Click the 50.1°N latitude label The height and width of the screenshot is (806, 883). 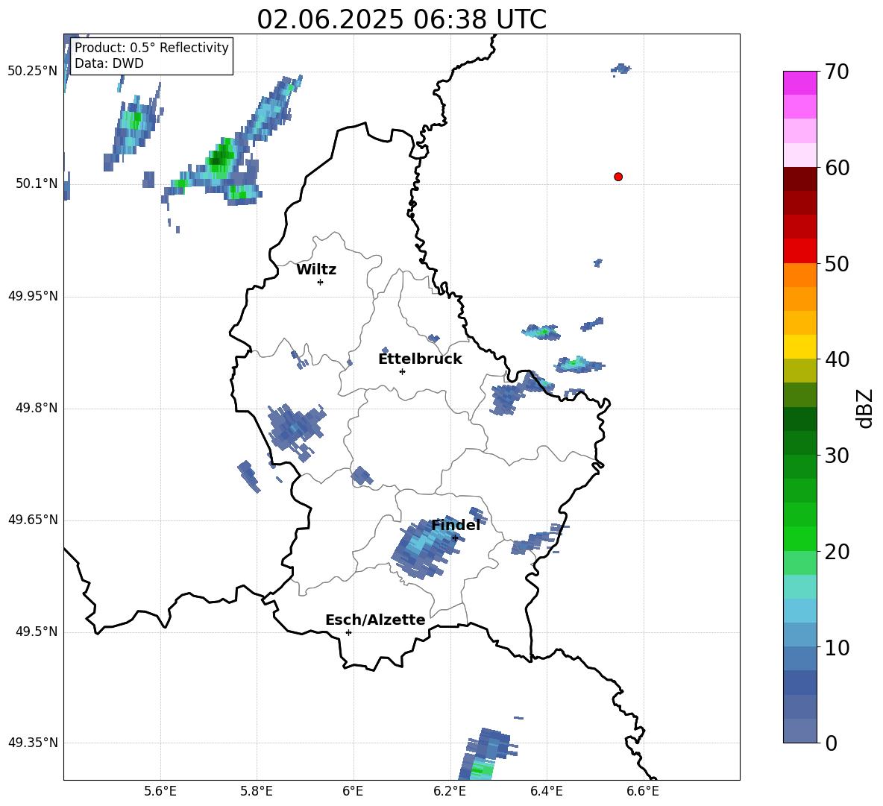tap(37, 183)
